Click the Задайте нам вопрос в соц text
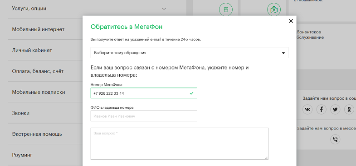The height and width of the screenshot is (166, 356). 329,98
